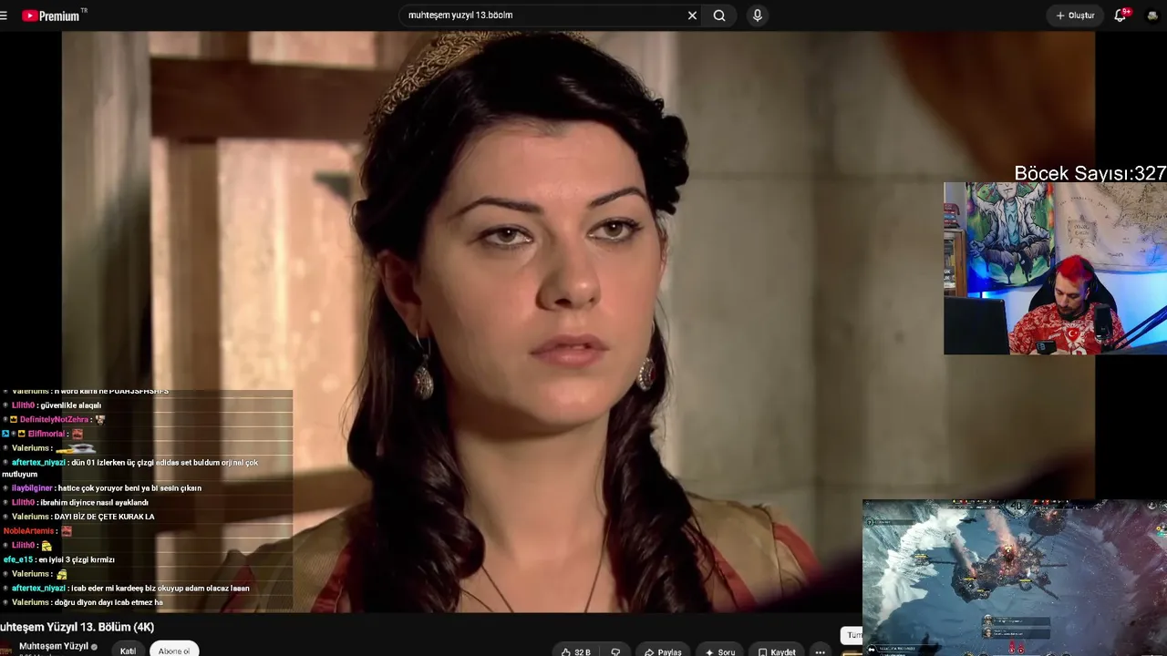Screen dimensions: 1167x656
Task: Click the chat message 'güvenlikle alaqalı'
Action: [x=71, y=405]
